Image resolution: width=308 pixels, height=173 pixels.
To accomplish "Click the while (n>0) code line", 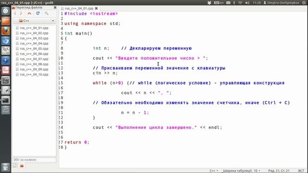I will pos(189,83).
